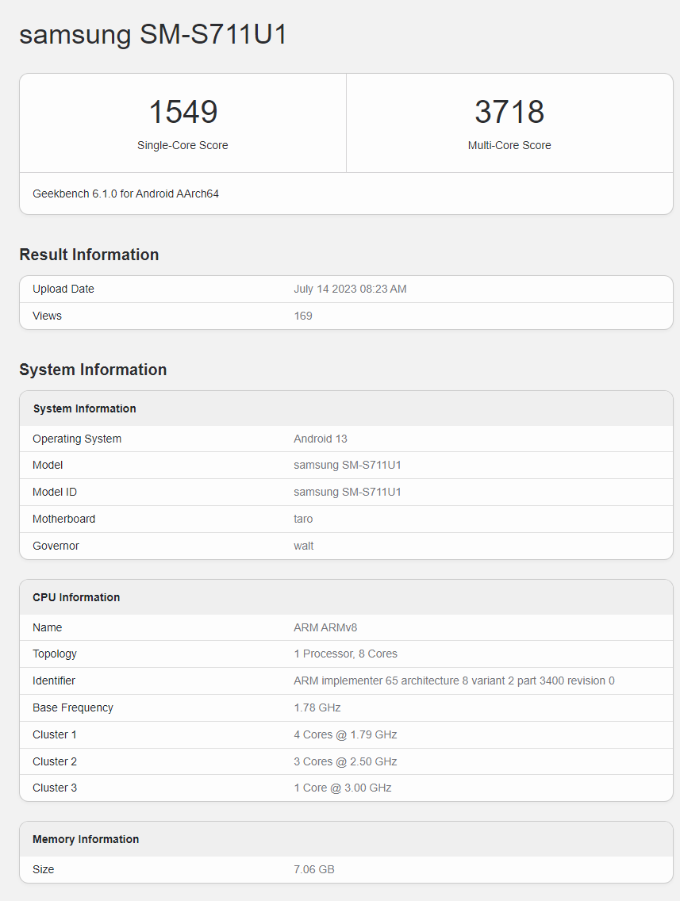Click the Geekbench 6.1.0 for Android AArch64 text

[x=125, y=194]
